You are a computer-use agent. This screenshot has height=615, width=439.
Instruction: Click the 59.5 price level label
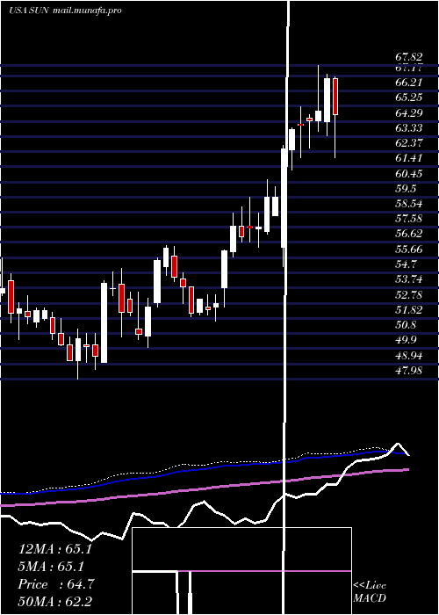(406, 188)
